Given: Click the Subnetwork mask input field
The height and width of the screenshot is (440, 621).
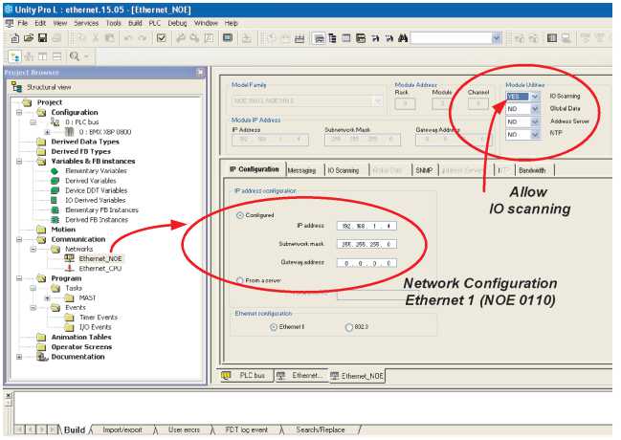Looking at the screenshot, I should pyautogui.click(x=366, y=244).
